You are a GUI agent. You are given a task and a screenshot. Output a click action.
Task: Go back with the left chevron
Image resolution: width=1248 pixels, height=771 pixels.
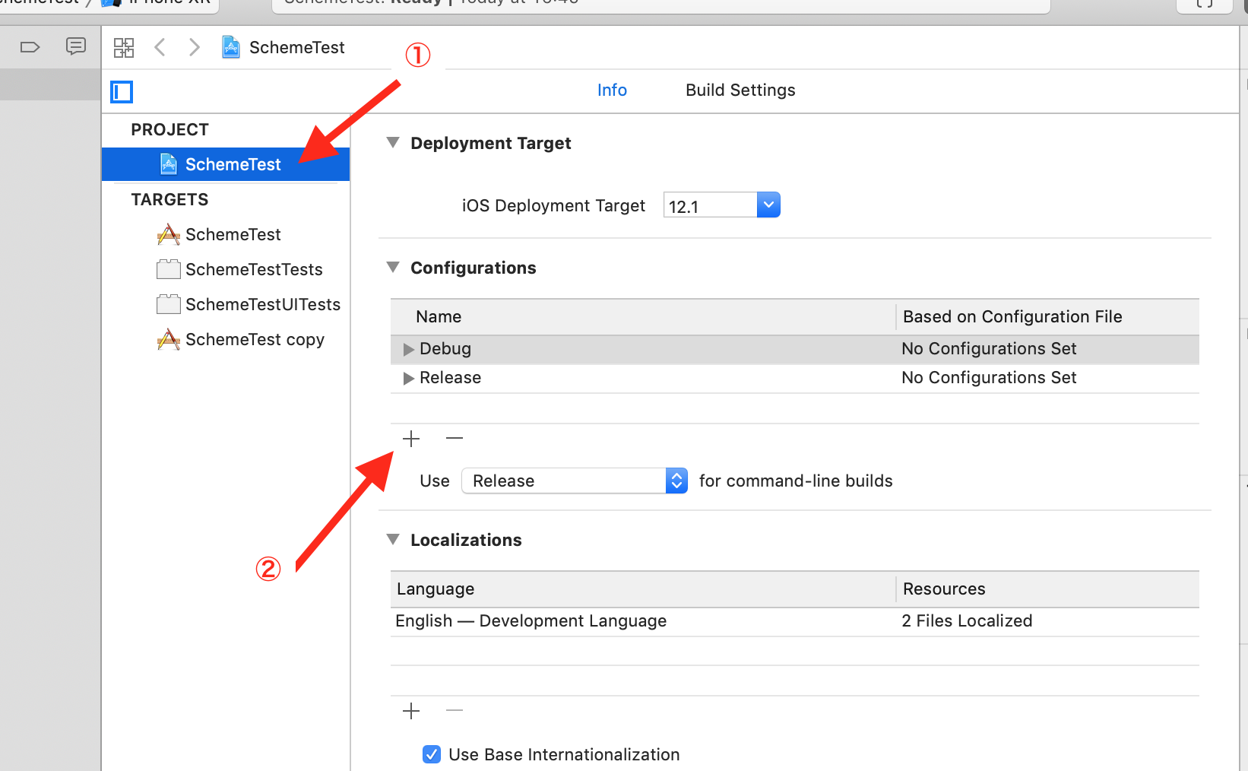click(160, 47)
